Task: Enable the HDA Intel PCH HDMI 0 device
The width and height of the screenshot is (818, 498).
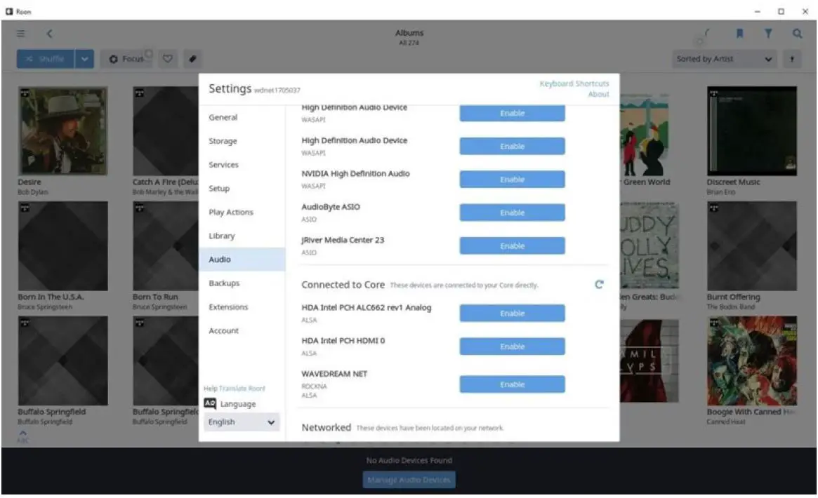Action: 512,346
